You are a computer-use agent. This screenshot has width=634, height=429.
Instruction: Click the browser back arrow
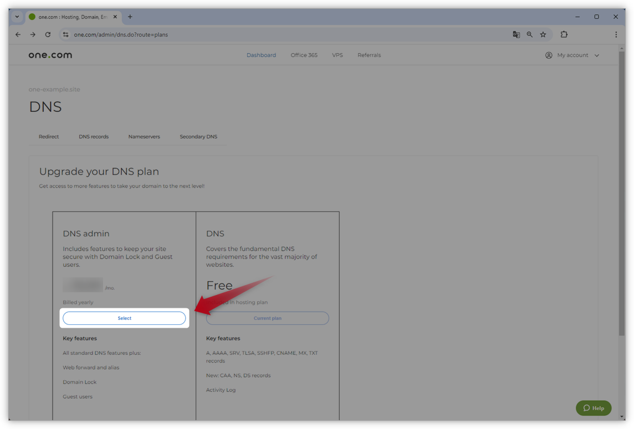[18, 35]
